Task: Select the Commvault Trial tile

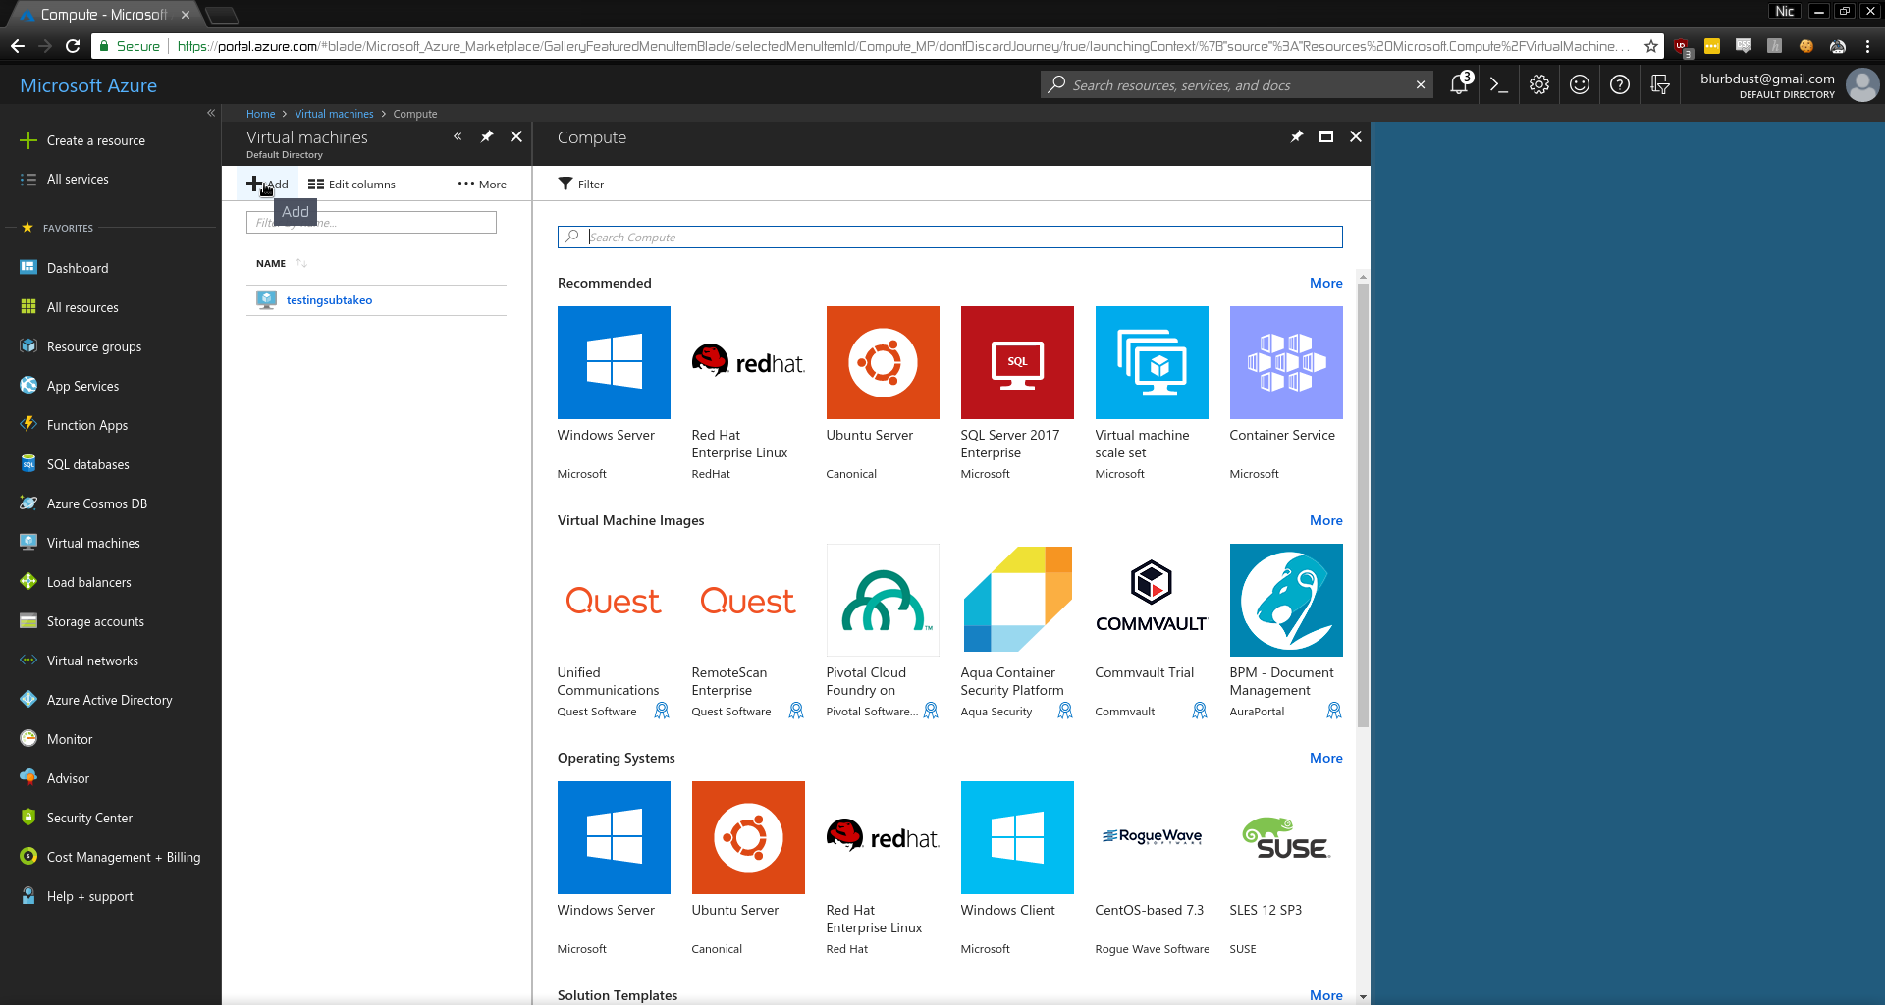Action: pos(1152,631)
